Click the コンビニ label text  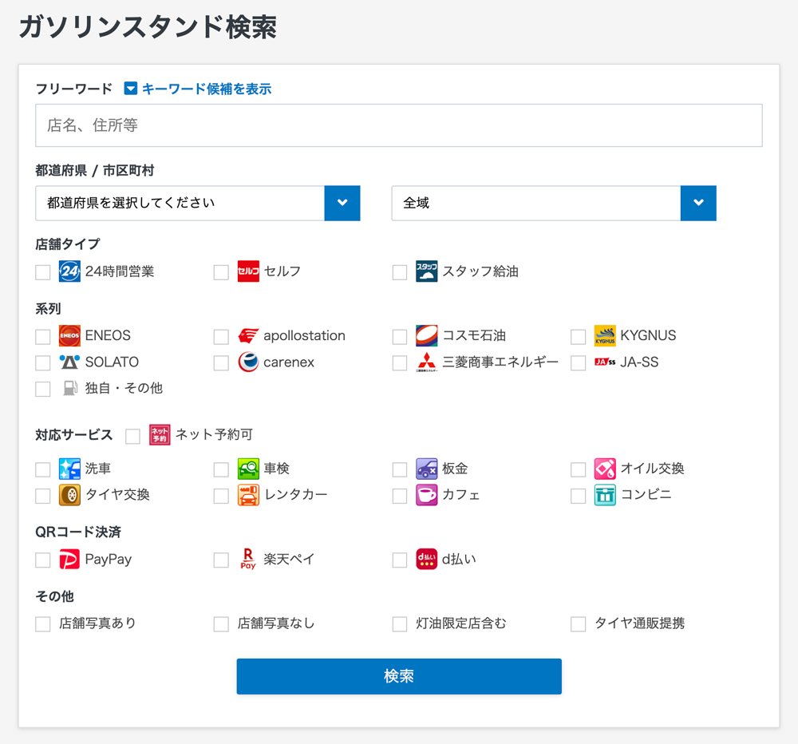[x=646, y=495]
